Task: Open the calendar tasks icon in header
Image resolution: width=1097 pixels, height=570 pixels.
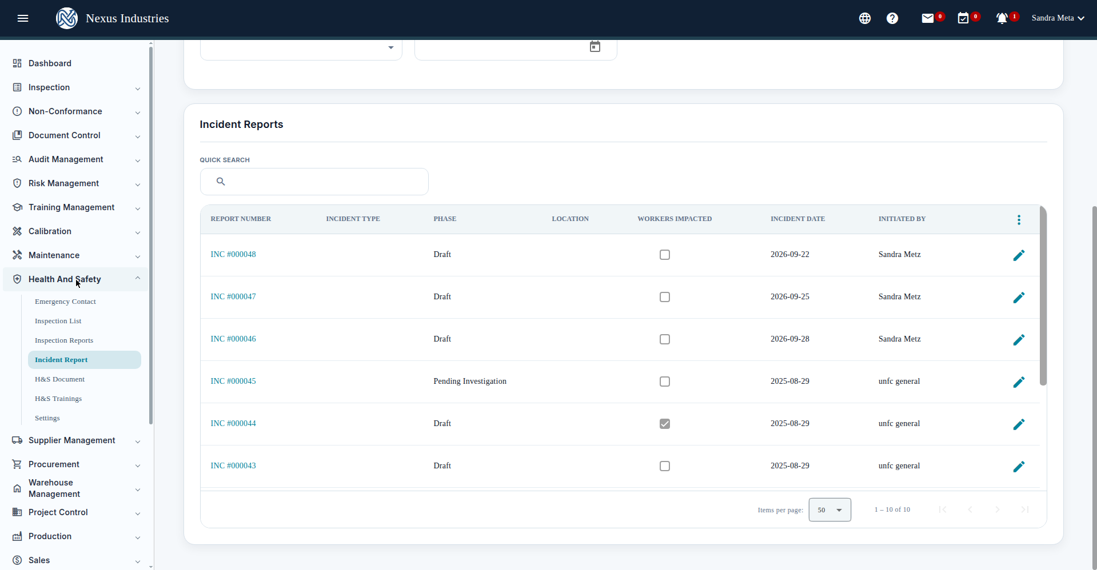Action: pos(963,18)
